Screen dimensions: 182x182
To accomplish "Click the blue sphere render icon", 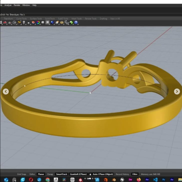I will (x=52, y=23).
